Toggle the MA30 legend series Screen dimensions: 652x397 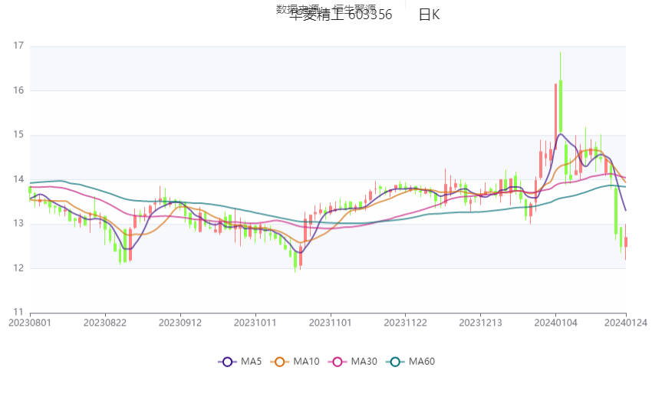(353, 362)
